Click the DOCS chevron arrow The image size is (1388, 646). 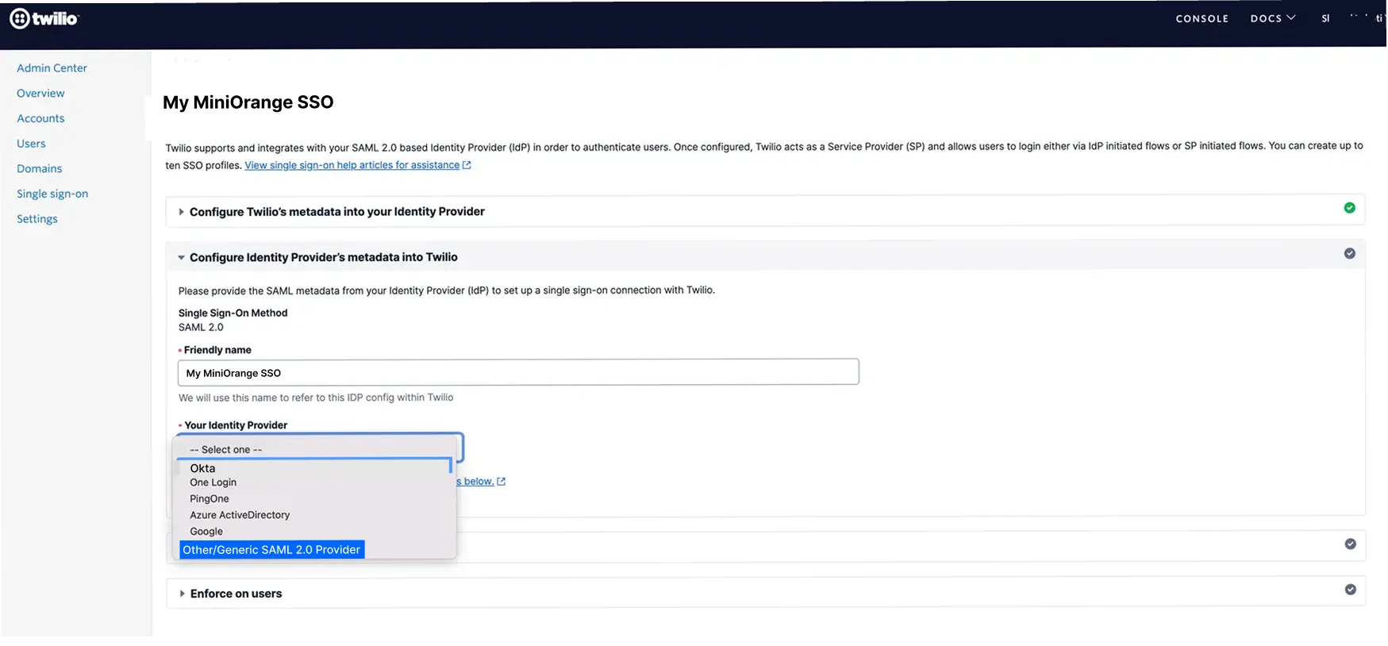pyautogui.click(x=1290, y=17)
